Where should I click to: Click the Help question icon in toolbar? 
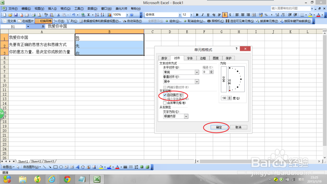(131, 15)
